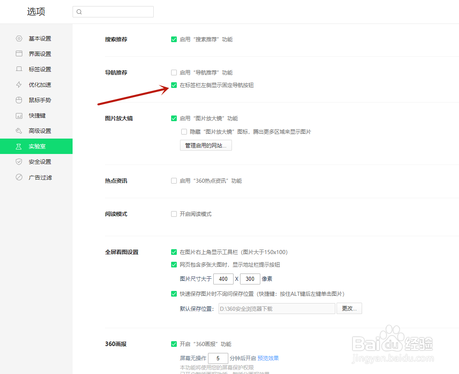Click the 实验室 flask icon
This screenshot has width=459, height=374.
(19, 146)
